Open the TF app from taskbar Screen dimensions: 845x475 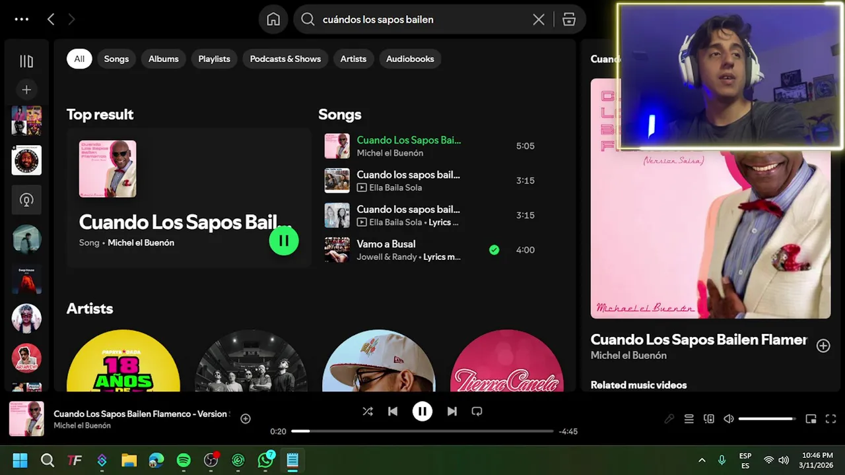[75, 460]
